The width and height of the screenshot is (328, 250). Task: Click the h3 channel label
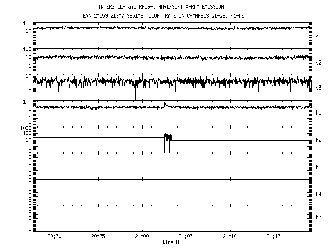pos(319,167)
